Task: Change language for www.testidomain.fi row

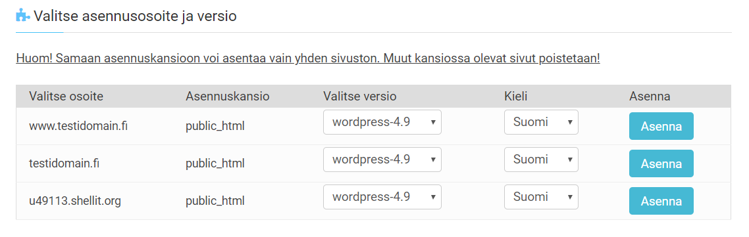Action: pos(541,122)
